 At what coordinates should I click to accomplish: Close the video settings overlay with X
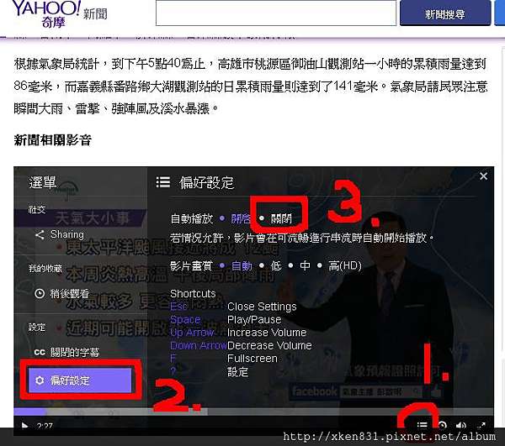click(483, 176)
